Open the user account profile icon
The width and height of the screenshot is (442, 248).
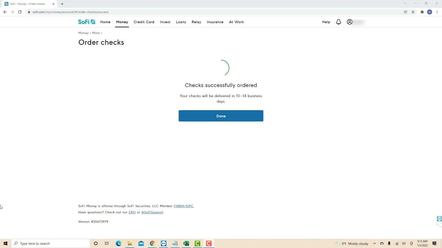pos(349,22)
